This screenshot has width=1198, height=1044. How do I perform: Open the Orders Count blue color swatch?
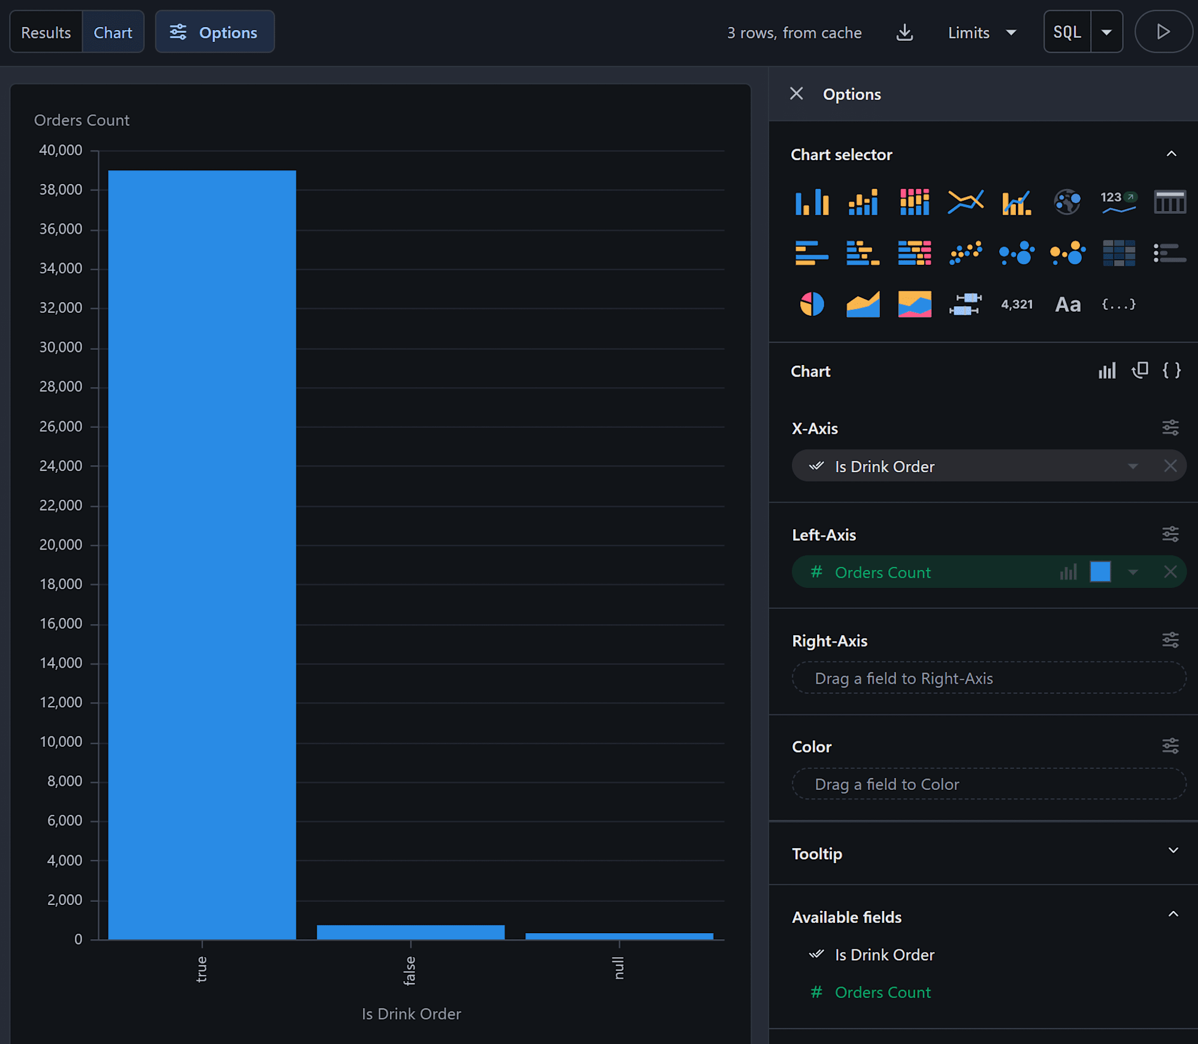pos(1100,572)
